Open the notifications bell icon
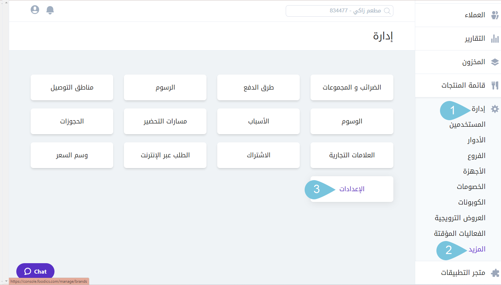Viewport: 501px width, 285px height. click(50, 10)
